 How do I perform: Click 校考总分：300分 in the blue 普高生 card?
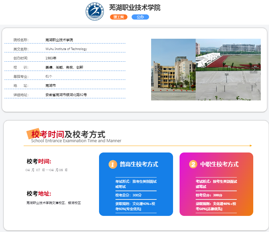129,195
